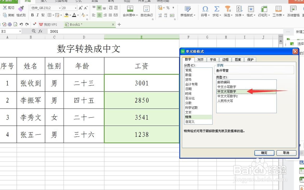This screenshot has width=304, height=190.
Task: Click the 确定 button in the dialog
Action: pyautogui.click(x=264, y=153)
